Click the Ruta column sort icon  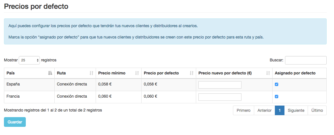(91, 73)
